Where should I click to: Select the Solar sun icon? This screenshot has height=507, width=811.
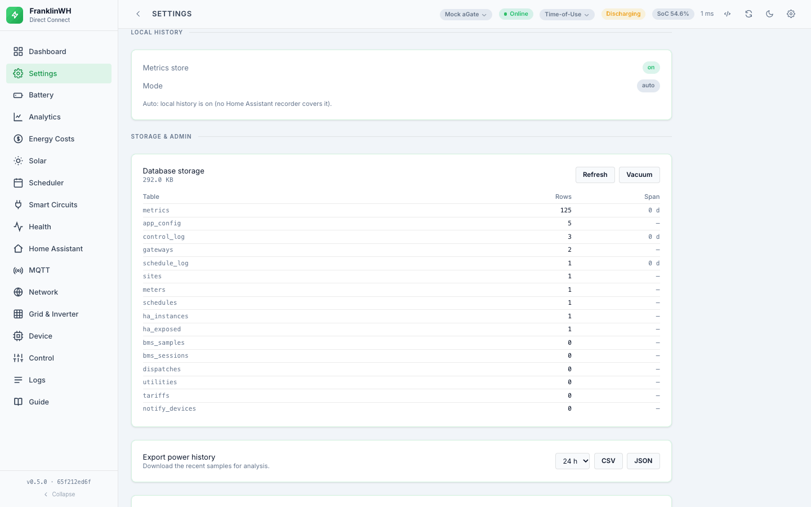18,161
